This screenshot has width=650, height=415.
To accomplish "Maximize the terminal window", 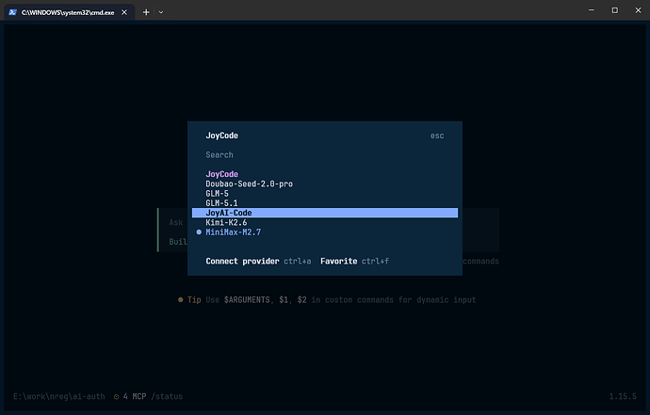I will pos(615,10).
